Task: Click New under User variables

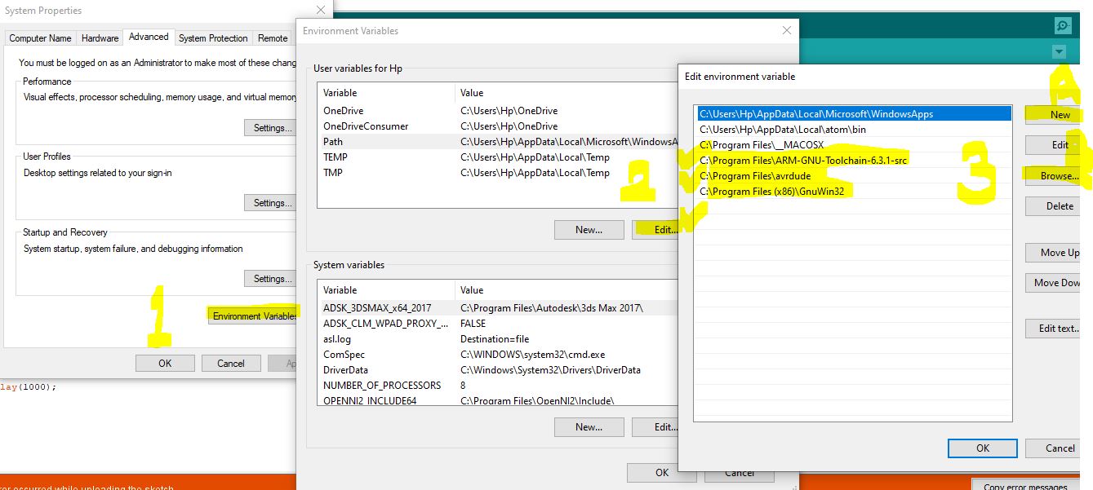Action: point(589,230)
